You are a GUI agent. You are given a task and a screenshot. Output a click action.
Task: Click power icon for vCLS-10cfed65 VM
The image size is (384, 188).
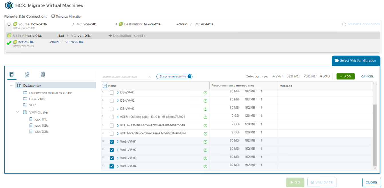(205, 117)
